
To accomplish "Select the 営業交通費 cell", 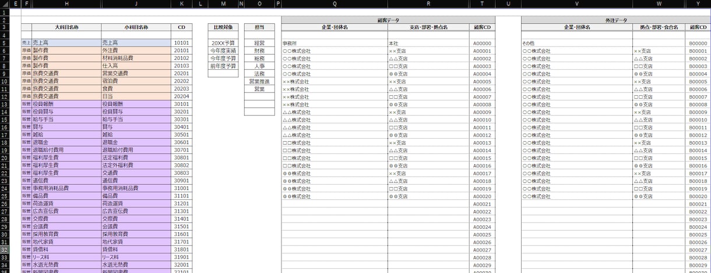I will coord(136,74).
